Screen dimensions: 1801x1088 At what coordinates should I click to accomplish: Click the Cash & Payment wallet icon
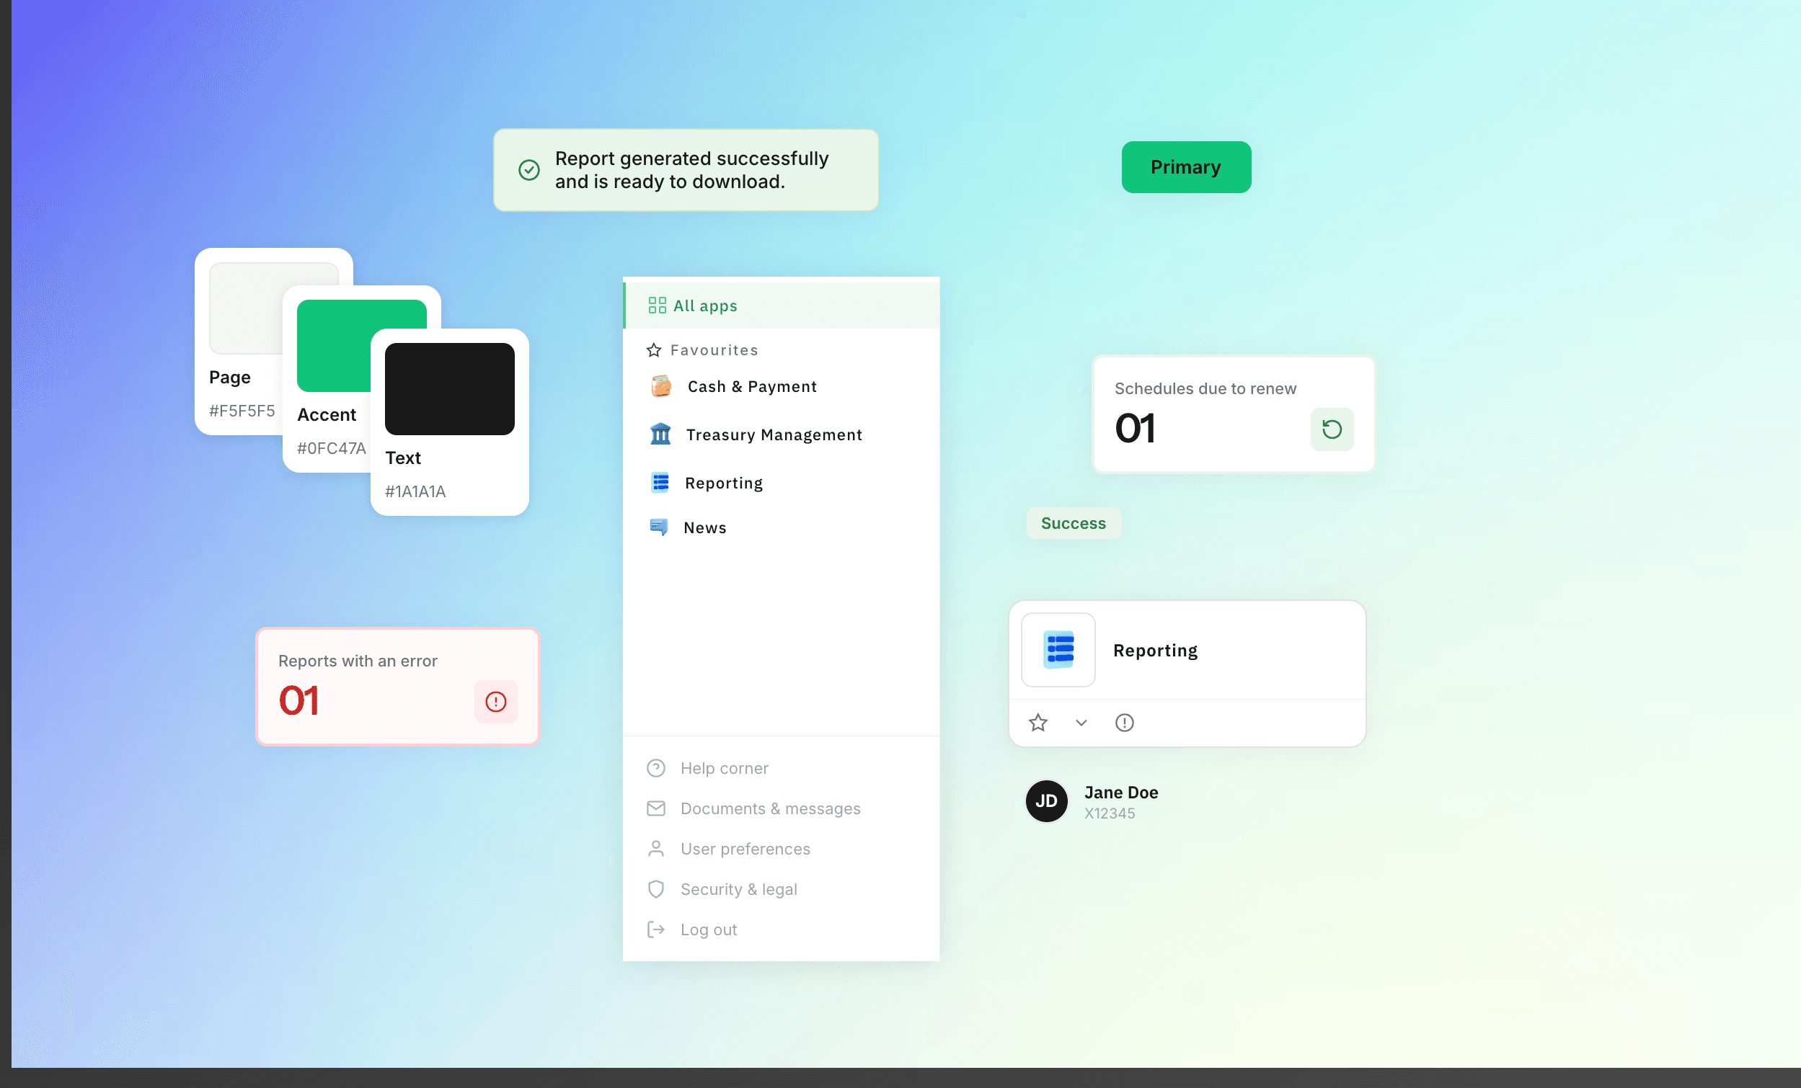(x=660, y=385)
